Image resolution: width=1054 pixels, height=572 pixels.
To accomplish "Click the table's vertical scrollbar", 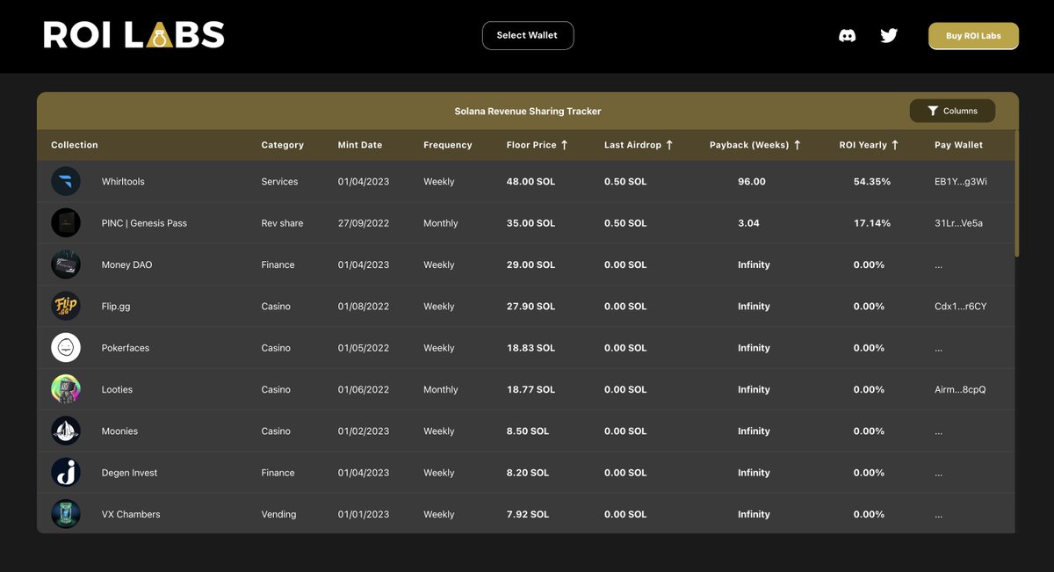I will (x=1017, y=193).
